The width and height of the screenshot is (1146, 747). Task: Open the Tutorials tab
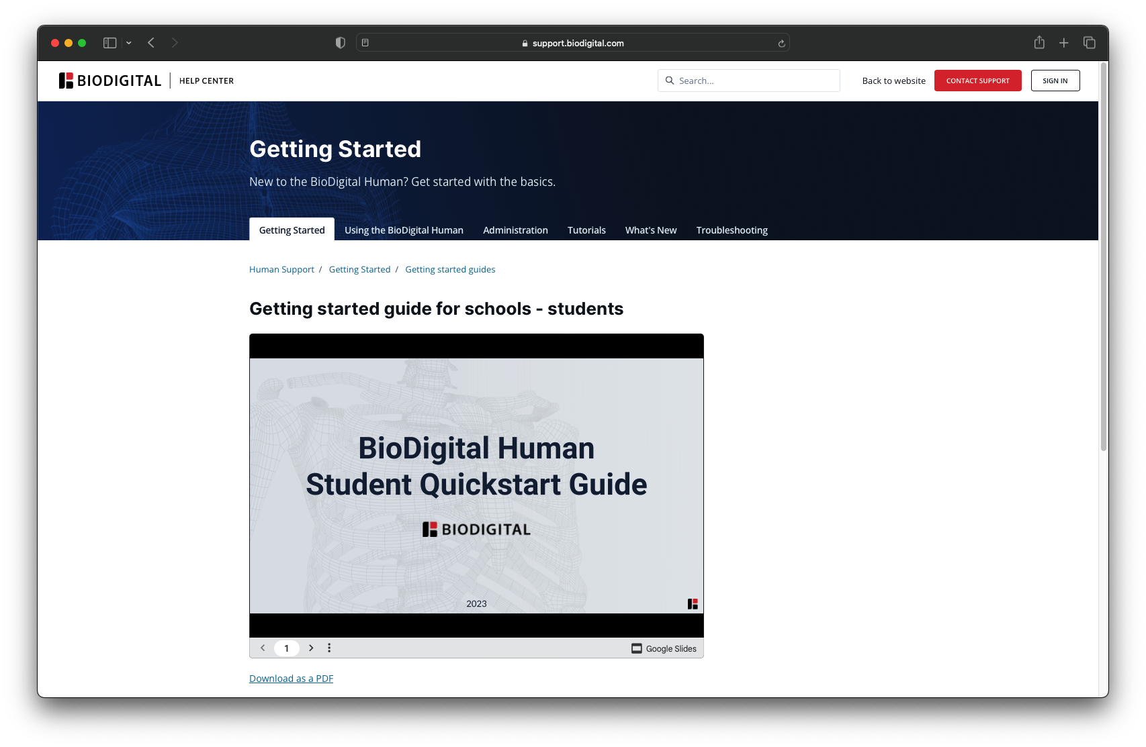click(x=586, y=230)
